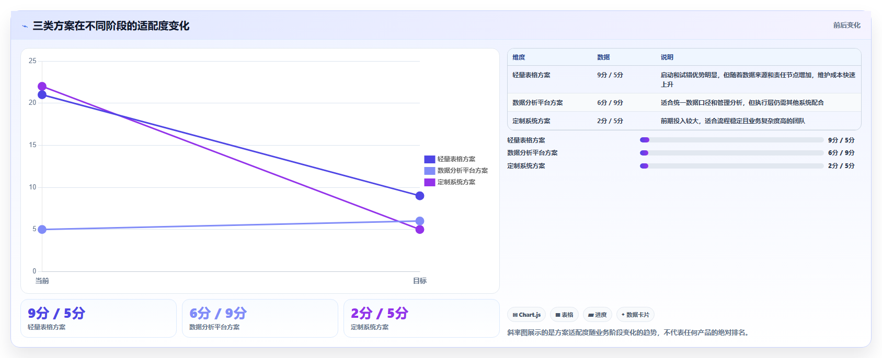Click 轻量表格方案 legend label text

click(x=456, y=159)
